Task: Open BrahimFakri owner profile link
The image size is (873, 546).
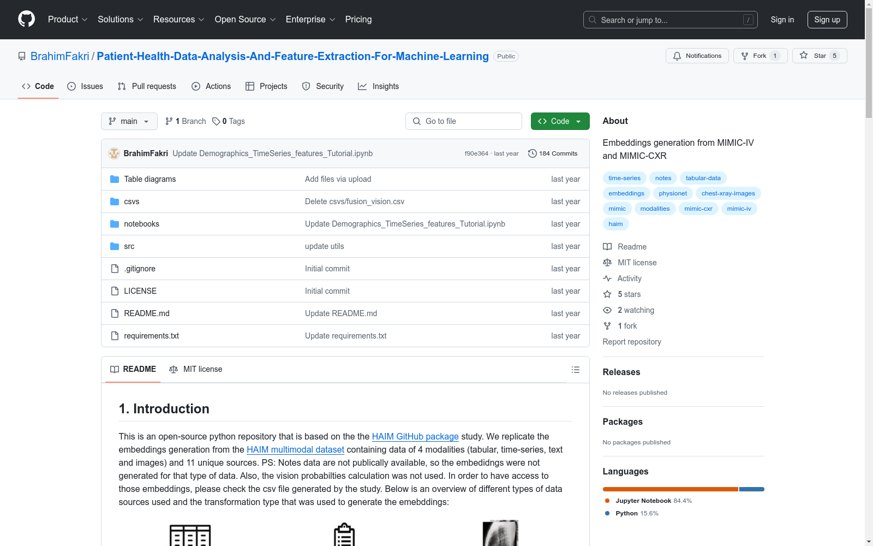Action: point(59,56)
